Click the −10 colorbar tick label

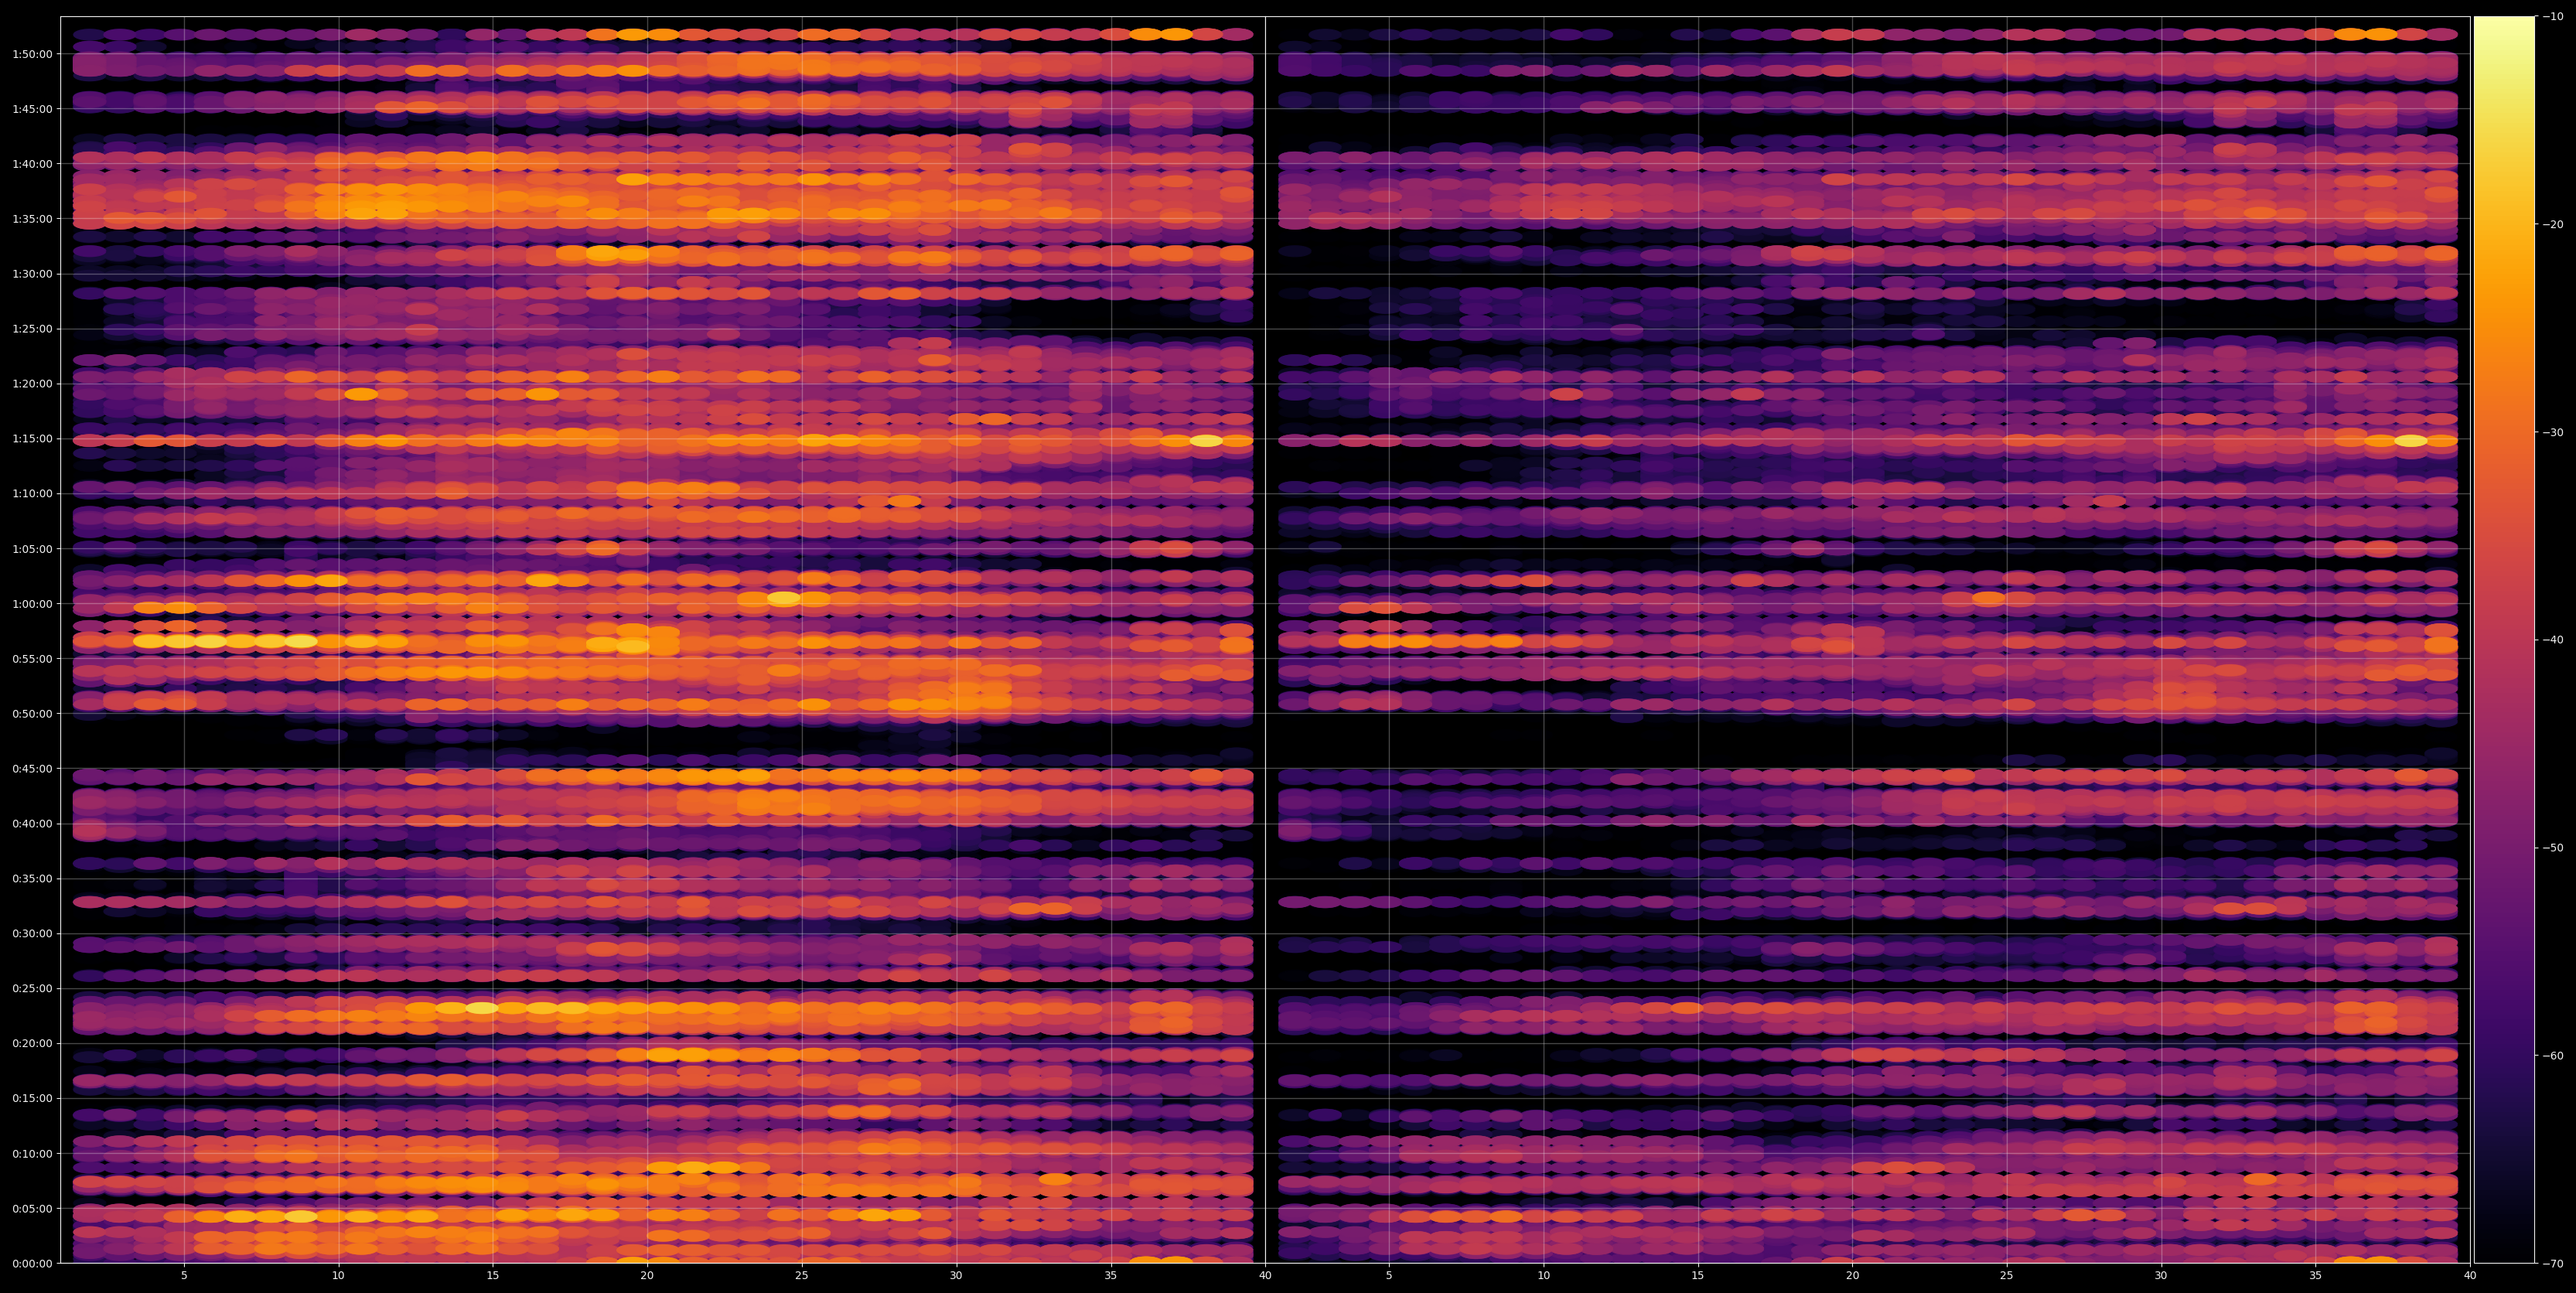click(x=2552, y=16)
